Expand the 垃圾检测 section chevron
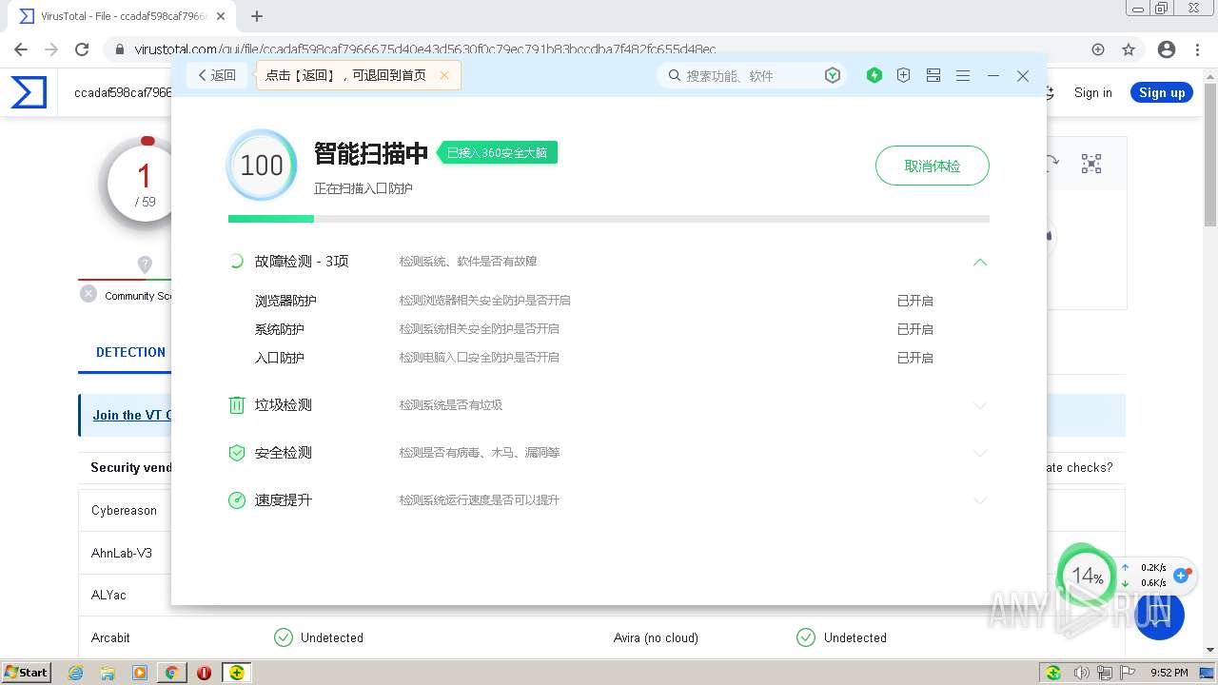 tap(980, 405)
